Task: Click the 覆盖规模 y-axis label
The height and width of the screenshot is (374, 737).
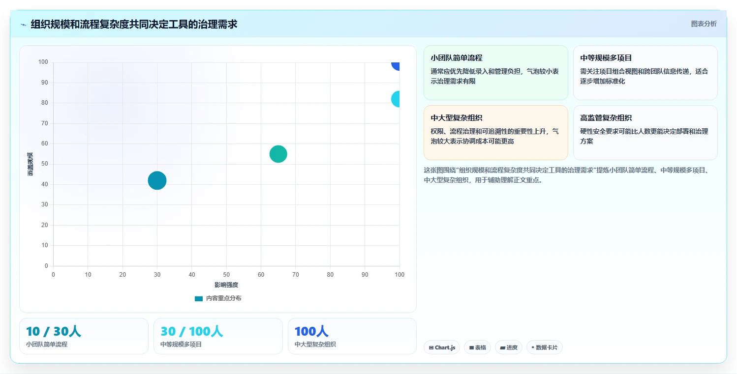Action: click(x=31, y=164)
